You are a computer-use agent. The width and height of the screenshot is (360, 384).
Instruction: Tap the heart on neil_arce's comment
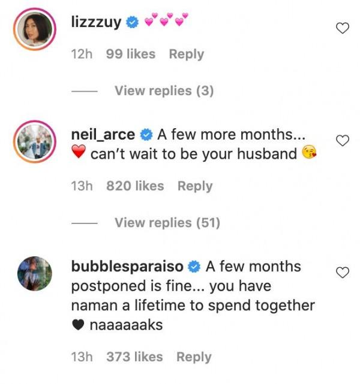point(342,141)
